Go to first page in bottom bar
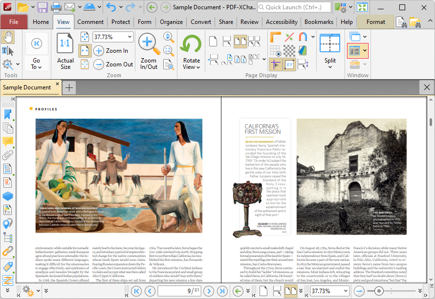Image resolution: width=435 pixels, height=299 pixels. pyautogui.click(x=136, y=291)
